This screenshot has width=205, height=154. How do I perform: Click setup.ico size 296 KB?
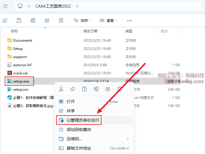coord(174,90)
